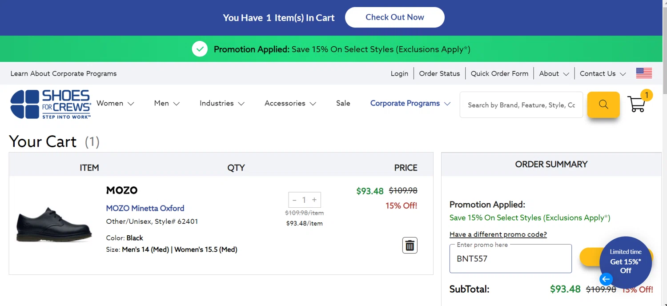This screenshot has width=667, height=306.
Task: Click the blue arrow on discount popup
Action: (x=606, y=279)
